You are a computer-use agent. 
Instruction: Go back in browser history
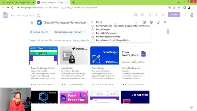tap(3, 7)
